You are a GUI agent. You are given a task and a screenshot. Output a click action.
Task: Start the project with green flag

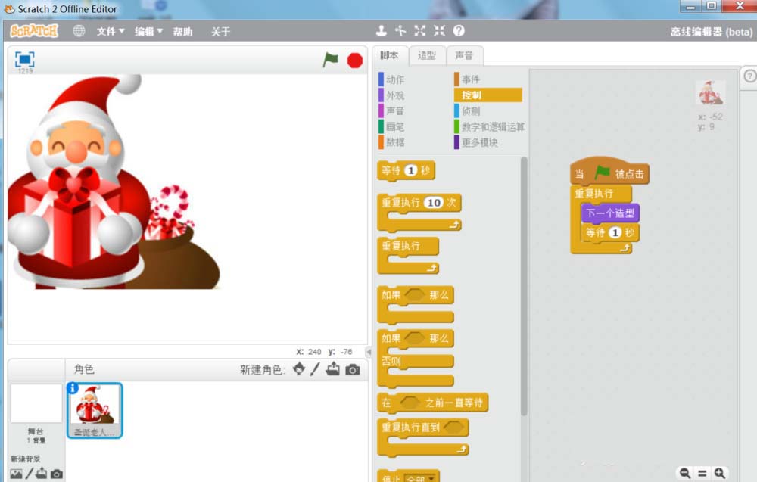click(331, 60)
